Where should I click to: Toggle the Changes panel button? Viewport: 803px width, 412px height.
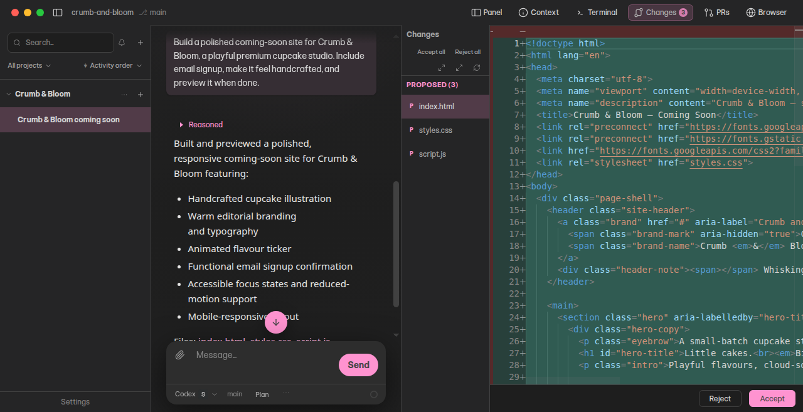coord(661,13)
